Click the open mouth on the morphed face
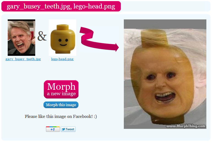This screenshot has width=216, height=145. tap(165, 97)
